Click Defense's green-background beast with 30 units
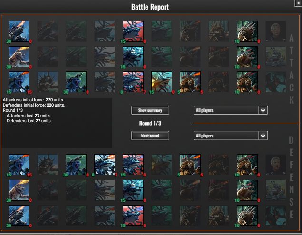The image size is (302, 235). coord(76,165)
